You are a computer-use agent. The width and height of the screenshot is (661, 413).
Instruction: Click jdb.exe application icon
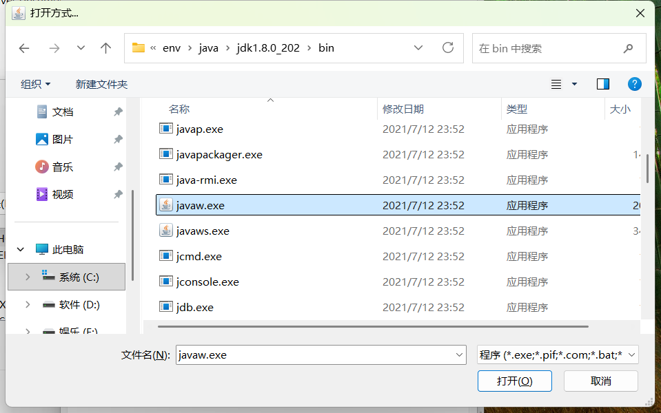tap(166, 306)
